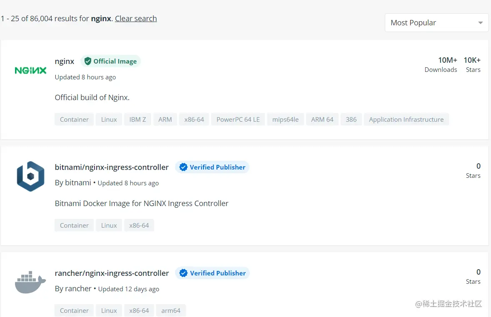
Task: Open bitnami/nginx-ingress-controller result
Action: (112, 167)
